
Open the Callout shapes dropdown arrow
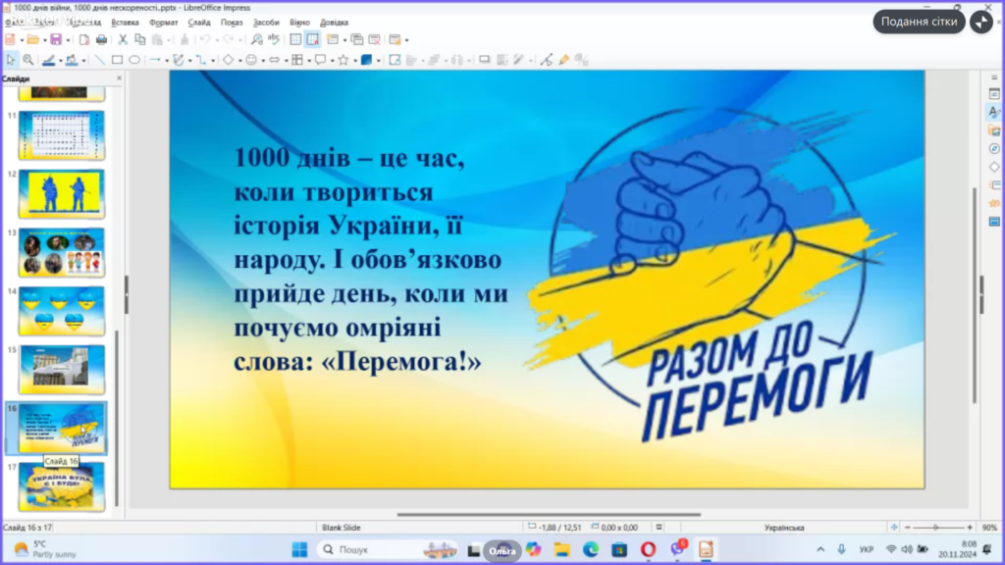(x=331, y=60)
